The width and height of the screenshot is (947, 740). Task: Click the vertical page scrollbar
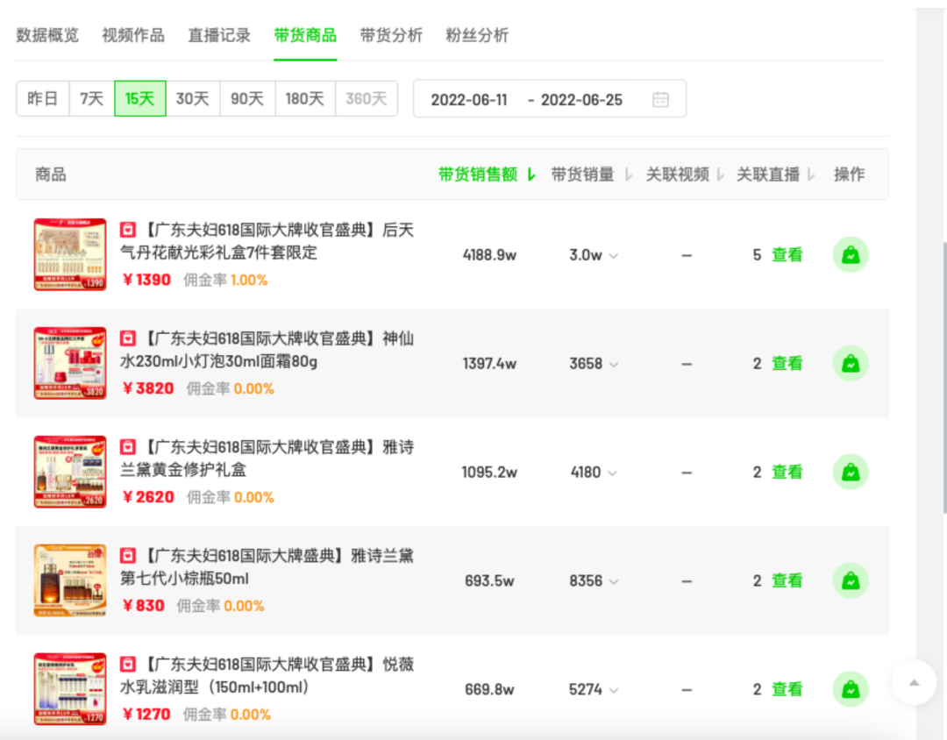942,377
